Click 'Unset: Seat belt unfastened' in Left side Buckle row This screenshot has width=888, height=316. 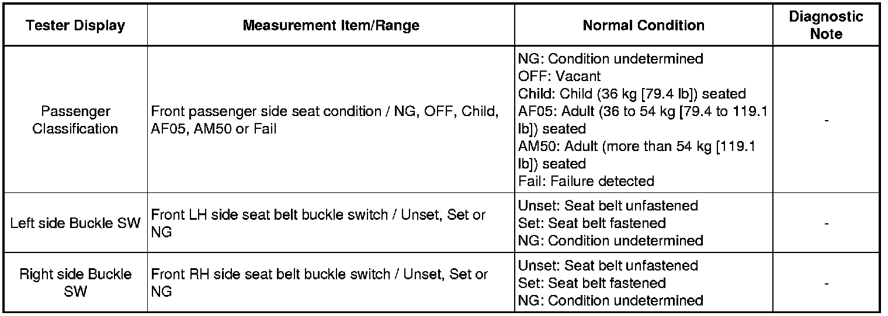[608, 206]
